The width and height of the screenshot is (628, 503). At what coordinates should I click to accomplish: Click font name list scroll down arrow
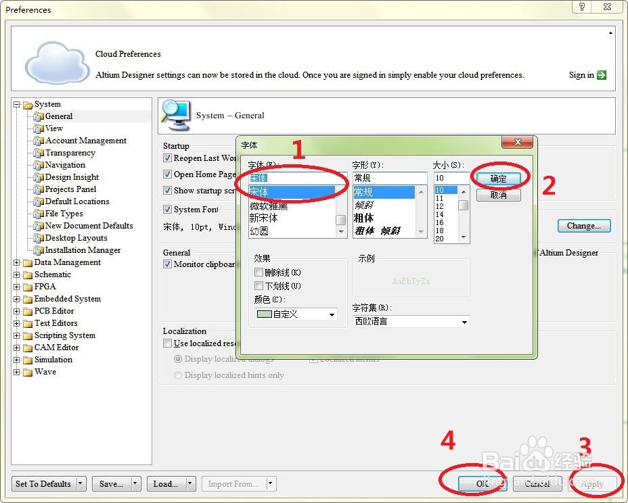click(x=341, y=231)
